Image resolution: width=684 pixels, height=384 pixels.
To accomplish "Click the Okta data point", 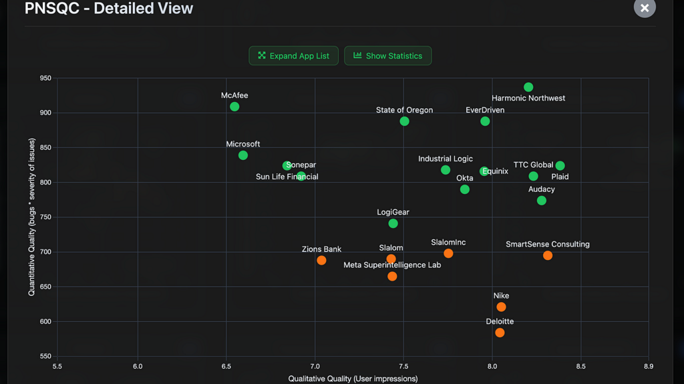I will [x=465, y=190].
